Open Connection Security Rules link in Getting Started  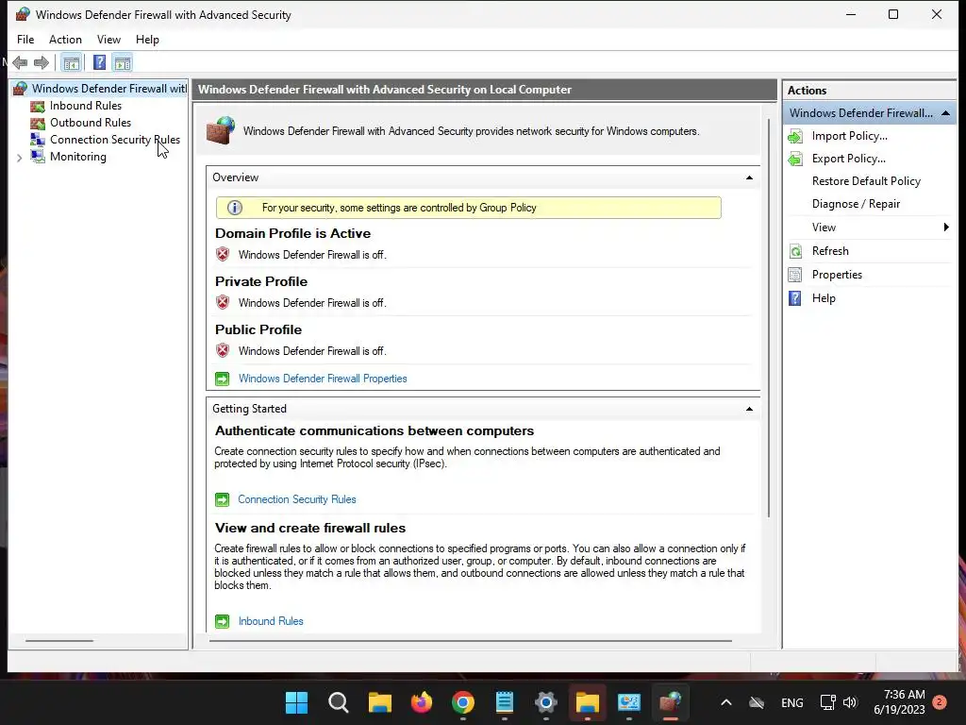[x=297, y=499]
